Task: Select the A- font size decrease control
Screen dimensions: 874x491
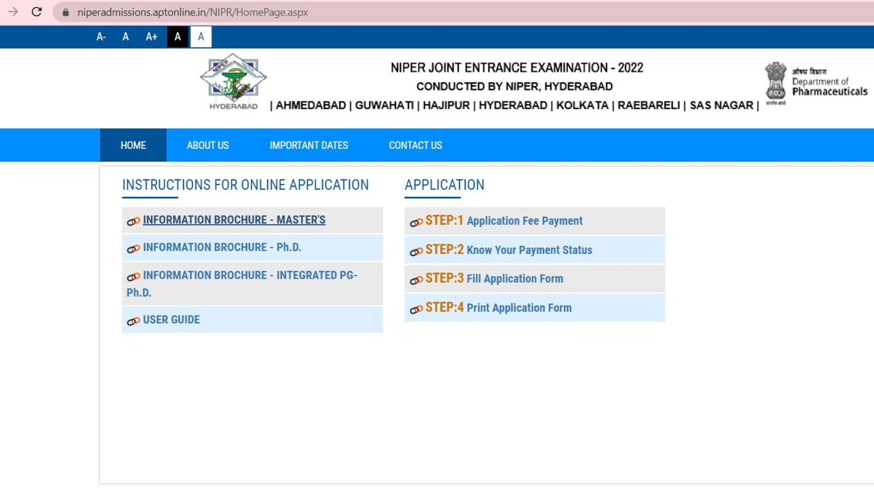Action: [101, 37]
